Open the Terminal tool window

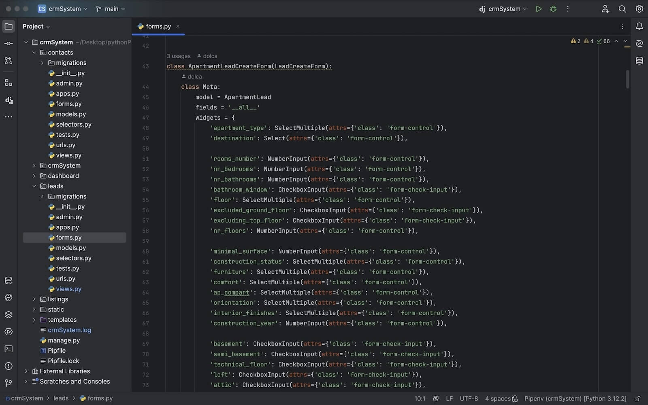point(9,349)
